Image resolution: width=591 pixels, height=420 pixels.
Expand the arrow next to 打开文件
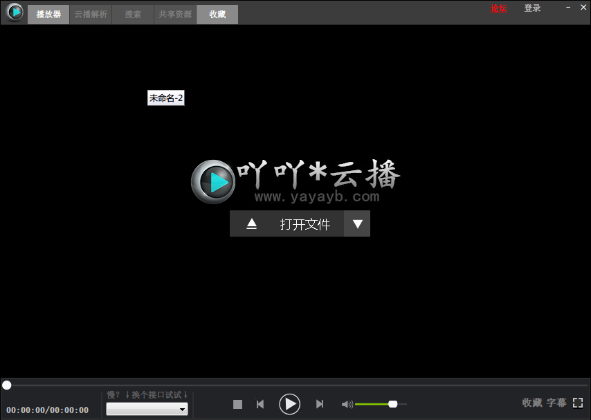(x=357, y=224)
